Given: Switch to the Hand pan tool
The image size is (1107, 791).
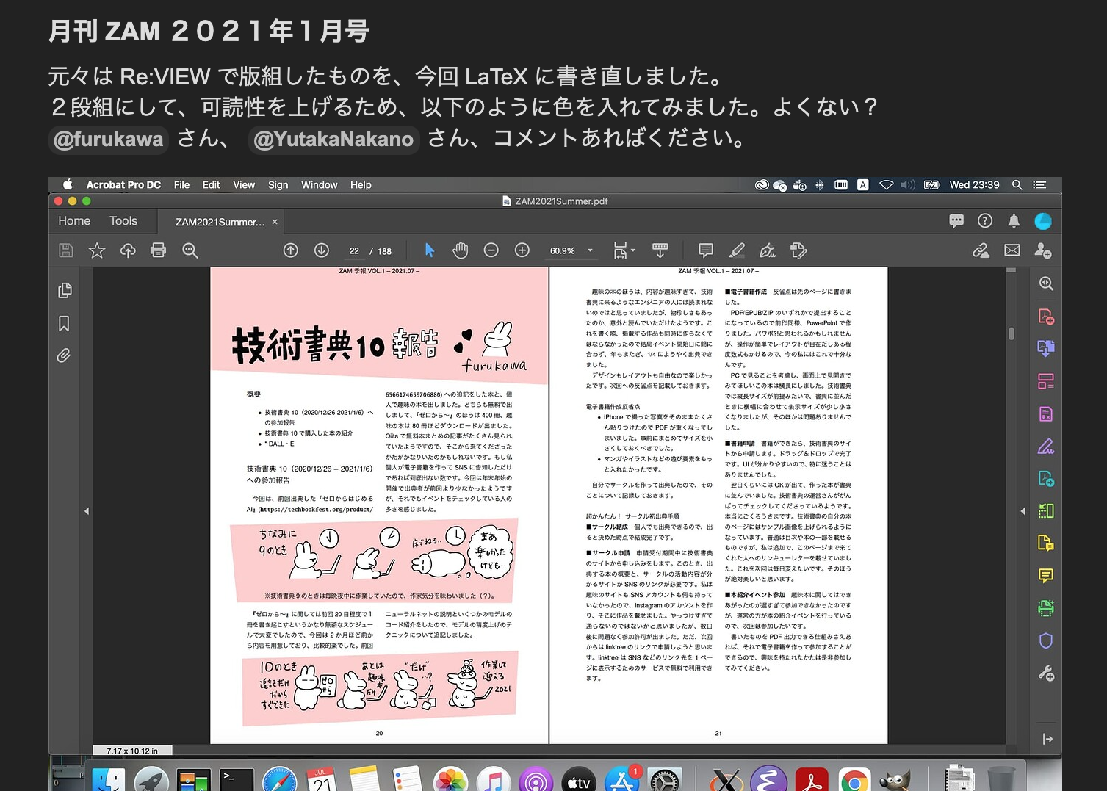Looking at the screenshot, I should click(x=461, y=250).
